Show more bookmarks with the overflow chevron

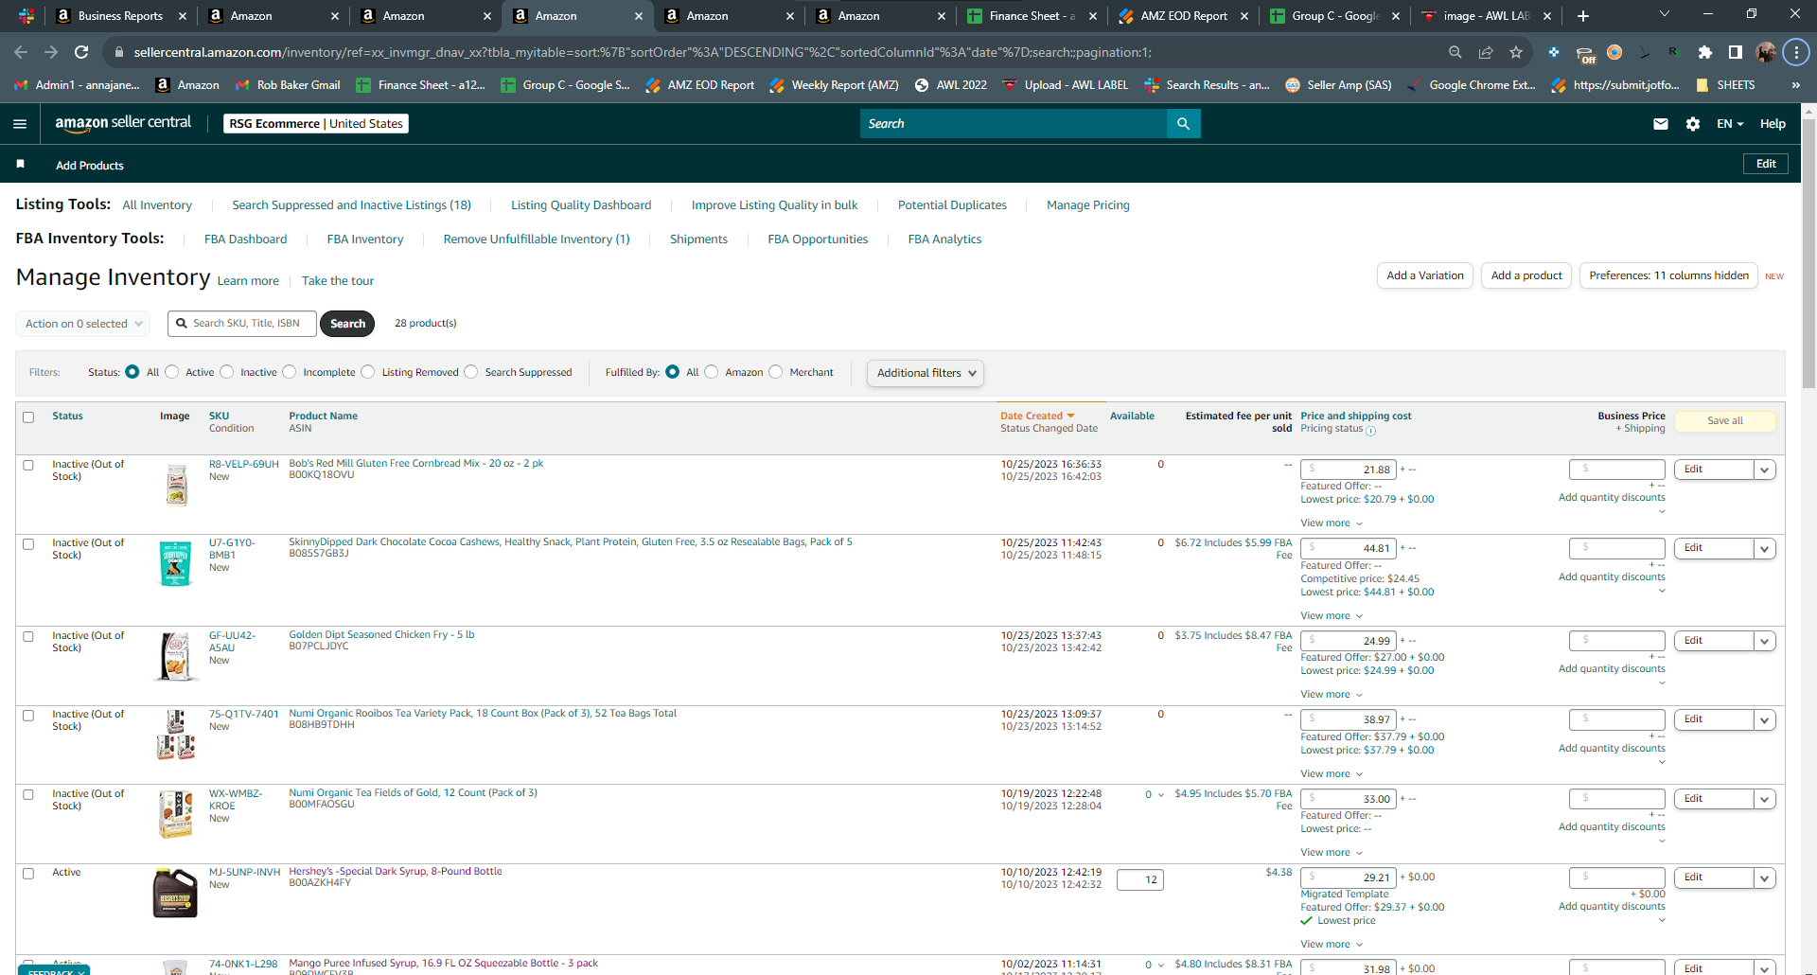pyautogui.click(x=1795, y=85)
